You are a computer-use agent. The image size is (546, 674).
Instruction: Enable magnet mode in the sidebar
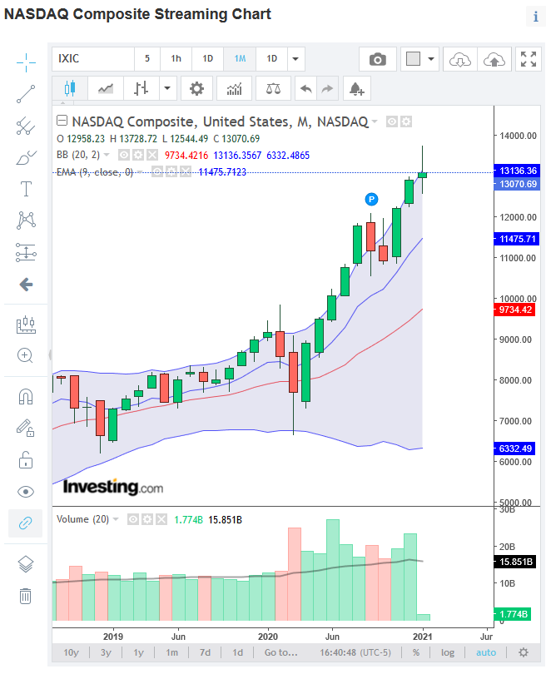point(25,396)
